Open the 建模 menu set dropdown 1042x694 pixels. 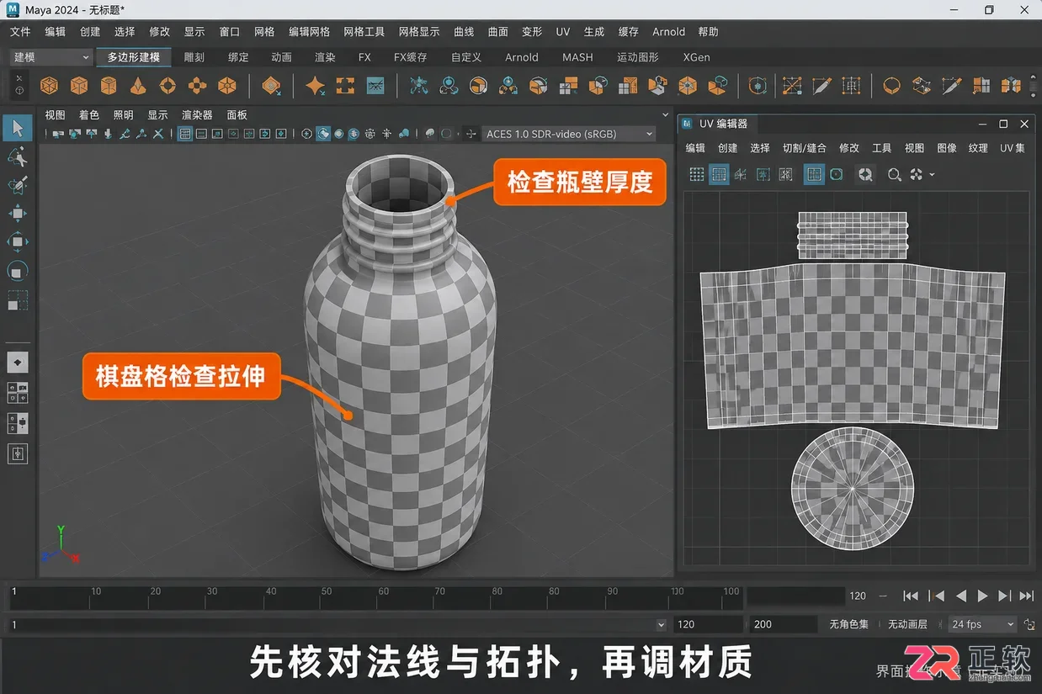pyautogui.click(x=51, y=57)
